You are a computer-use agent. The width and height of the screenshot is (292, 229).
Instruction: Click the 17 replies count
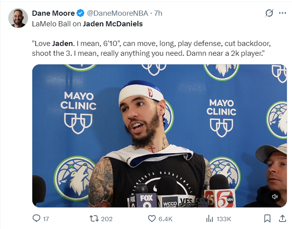pyautogui.click(x=46, y=219)
